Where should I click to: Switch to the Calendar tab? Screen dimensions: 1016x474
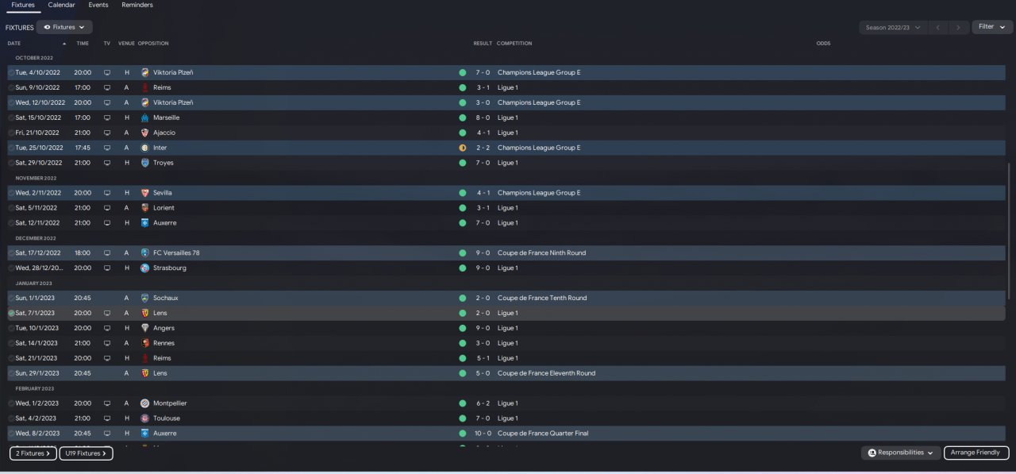coord(61,6)
